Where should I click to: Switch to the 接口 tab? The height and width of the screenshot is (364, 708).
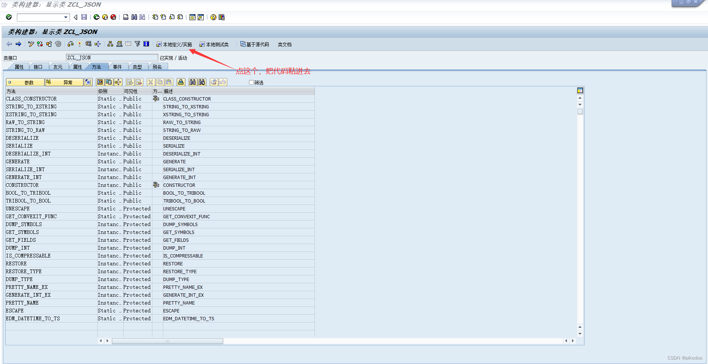tap(38, 67)
